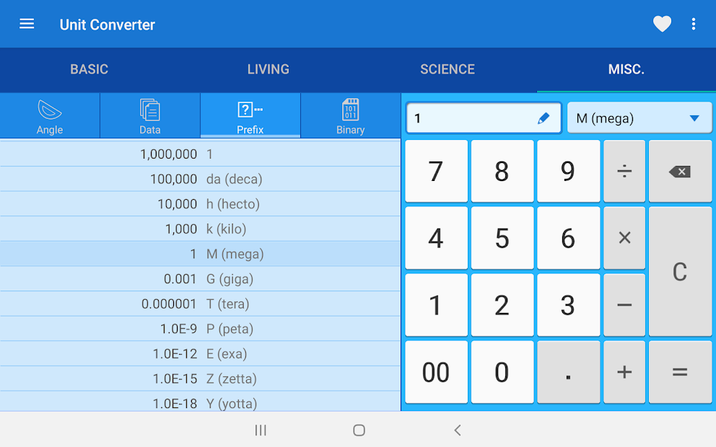Tap the backspace icon on the keypad
Screen dimensions: 716x447
click(679, 171)
